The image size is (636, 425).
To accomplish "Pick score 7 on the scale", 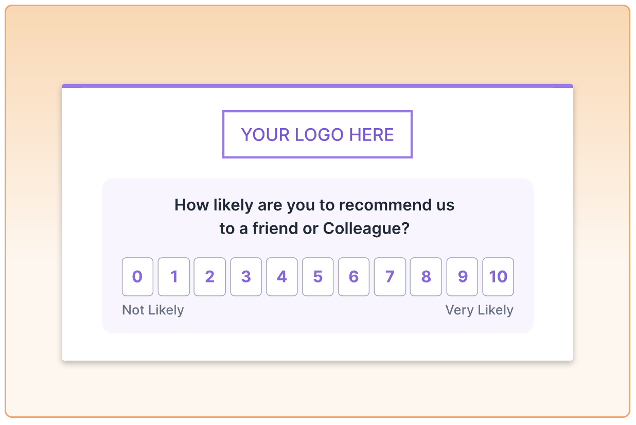I will click(x=390, y=277).
